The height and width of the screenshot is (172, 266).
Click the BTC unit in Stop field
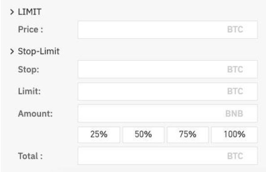[235, 69]
